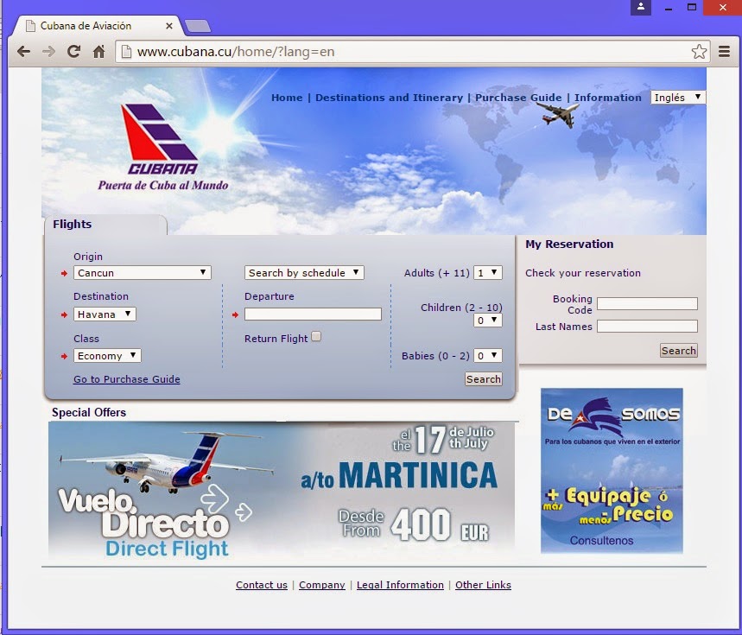Click the Departure date field

click(x=313, y=314)
